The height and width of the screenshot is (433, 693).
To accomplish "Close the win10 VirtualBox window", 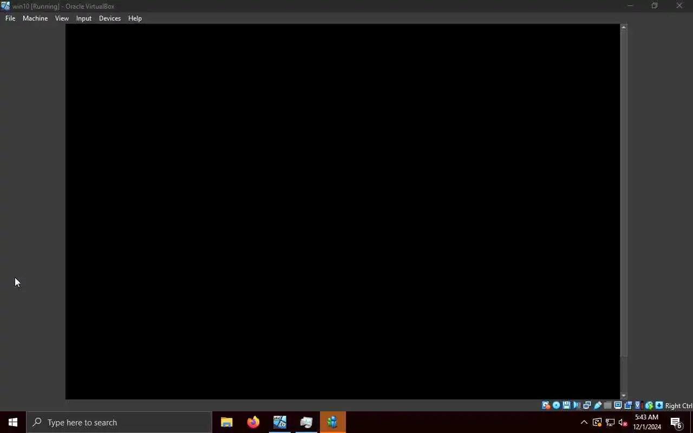I will coord(679,6).
